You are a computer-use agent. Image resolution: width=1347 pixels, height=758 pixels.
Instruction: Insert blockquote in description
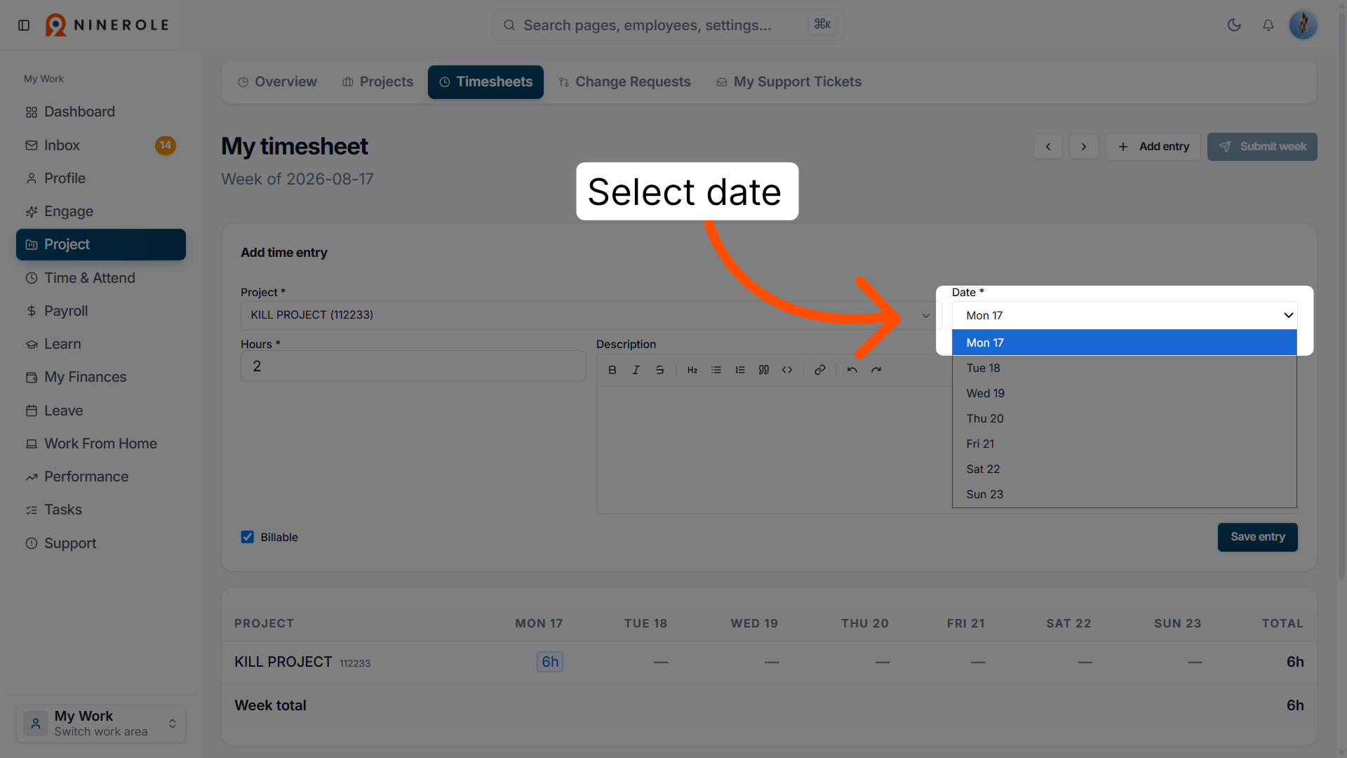coord(764,370)
